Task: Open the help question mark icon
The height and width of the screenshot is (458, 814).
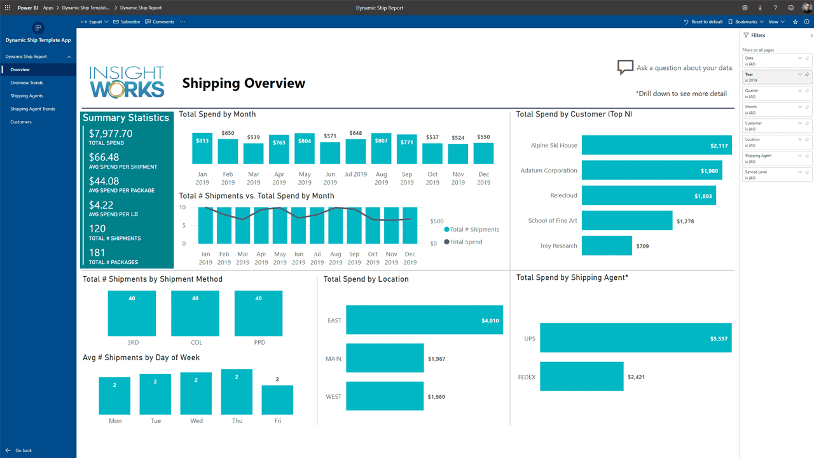Action: (x=775, y=8)
